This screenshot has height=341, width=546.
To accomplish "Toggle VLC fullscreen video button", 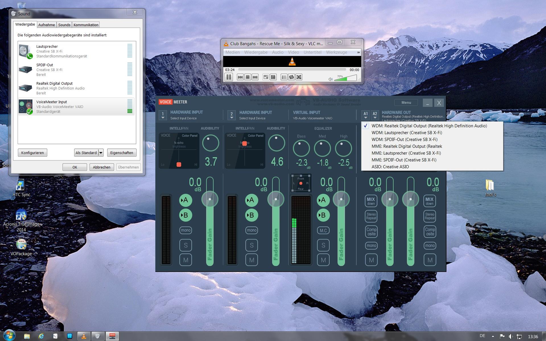I will coord(266,77).
